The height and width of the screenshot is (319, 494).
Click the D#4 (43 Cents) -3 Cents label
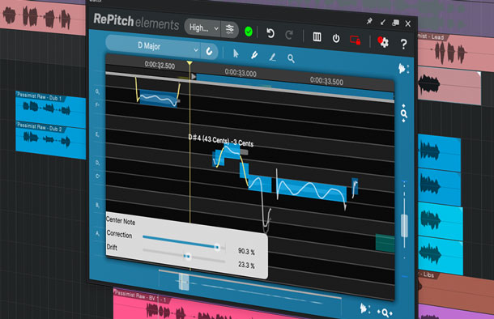(x=221, y=141)
